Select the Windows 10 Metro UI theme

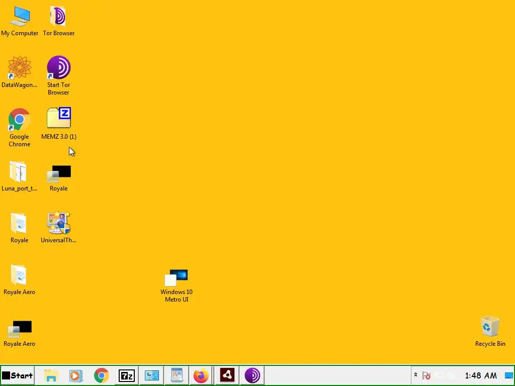177,285
